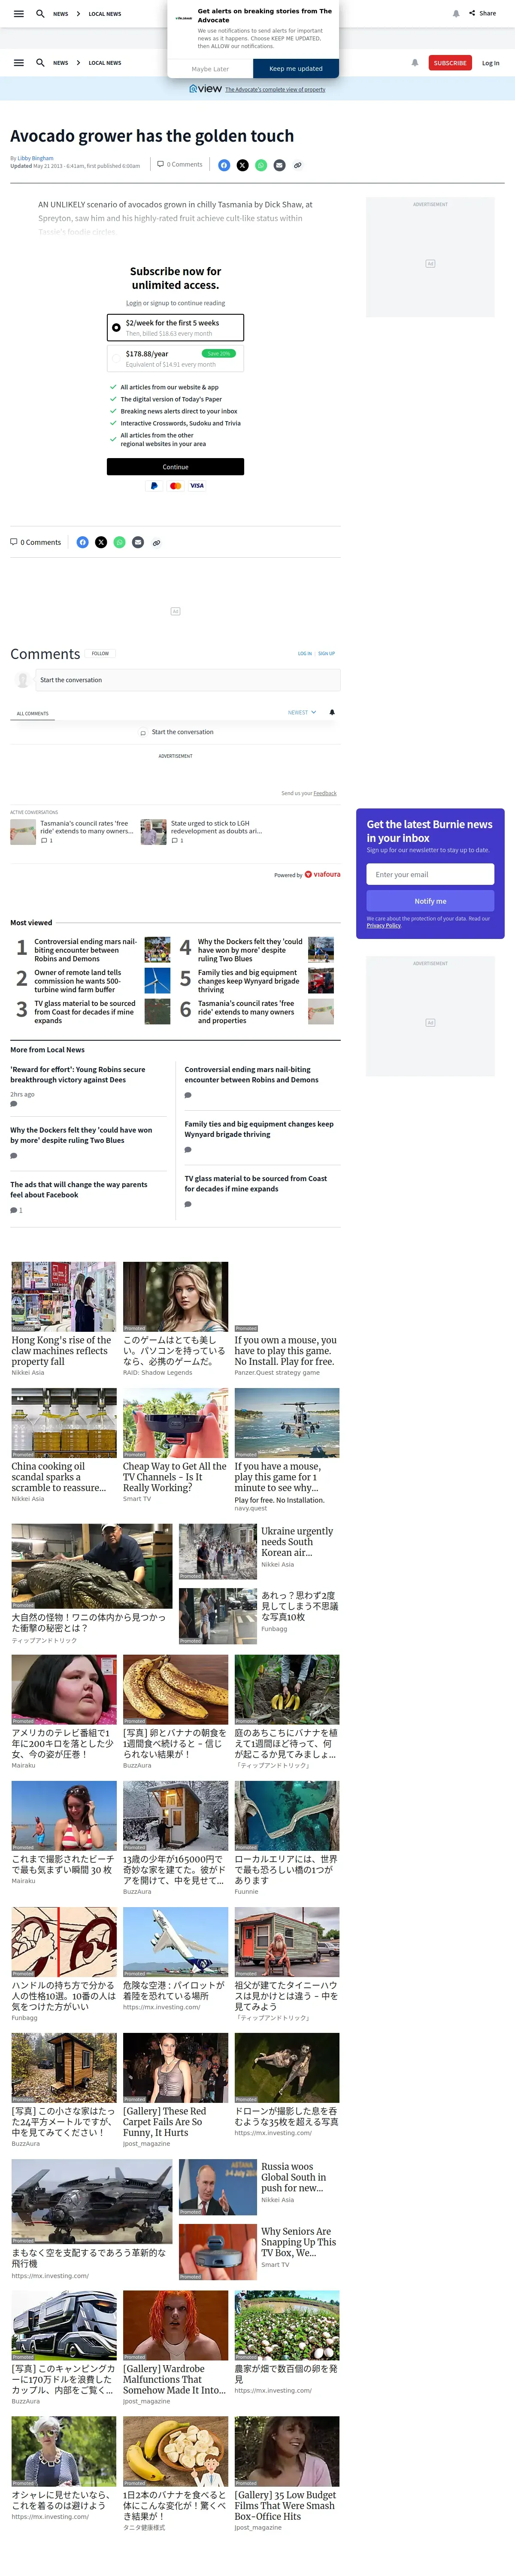Click the Login link above the subscription plans
This screenshot has height=2576, width=515.
click(x=133, y=303)
